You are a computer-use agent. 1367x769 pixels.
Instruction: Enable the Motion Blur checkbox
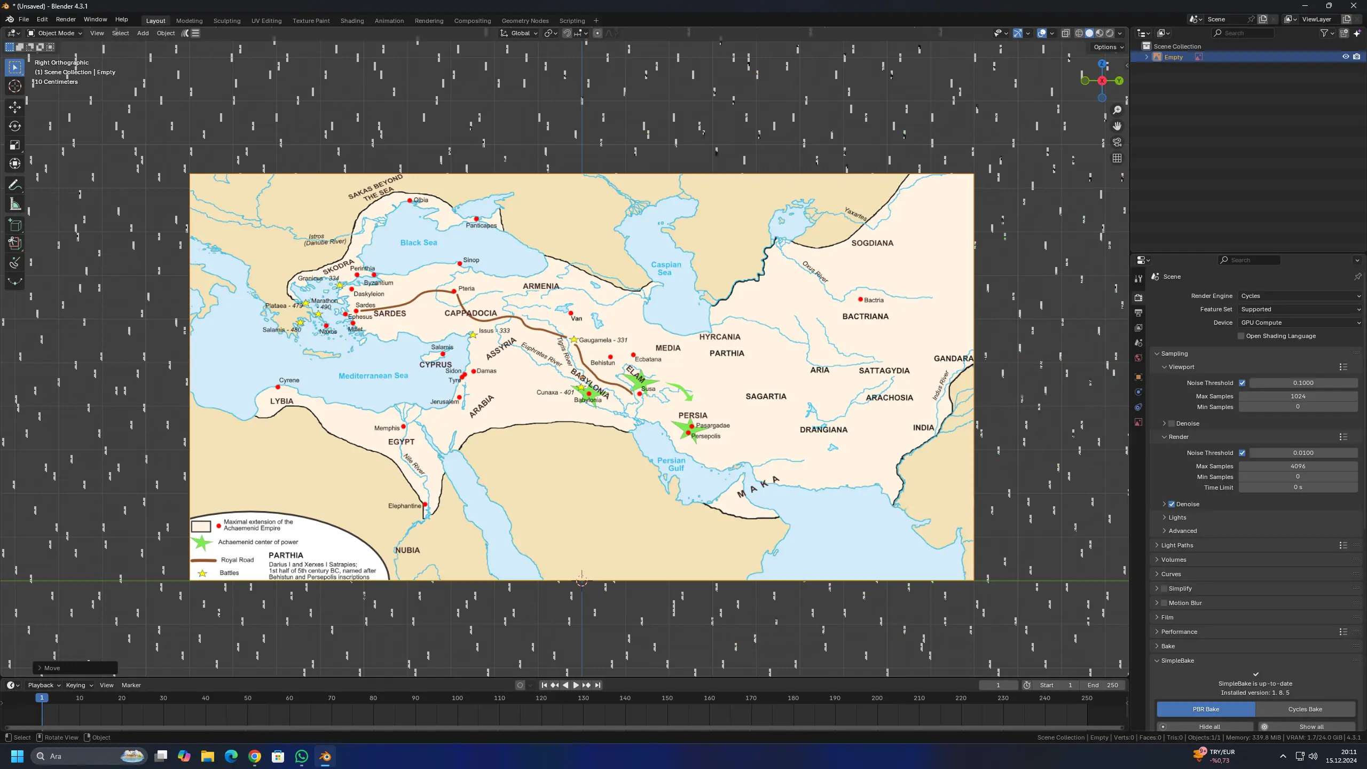point(1164,603)
